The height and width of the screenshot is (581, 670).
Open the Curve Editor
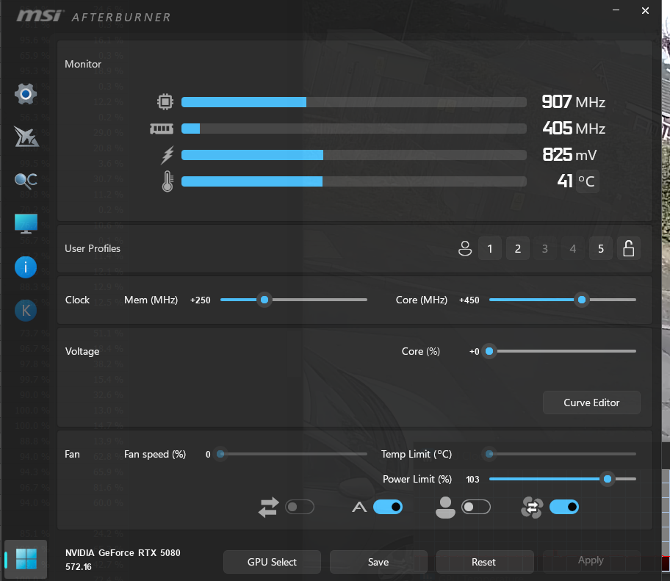[x=591, y=403]
